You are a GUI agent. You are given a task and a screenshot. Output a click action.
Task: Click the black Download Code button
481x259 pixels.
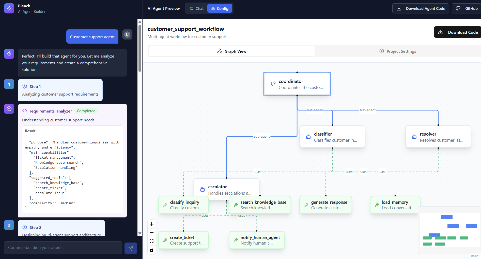458,32
